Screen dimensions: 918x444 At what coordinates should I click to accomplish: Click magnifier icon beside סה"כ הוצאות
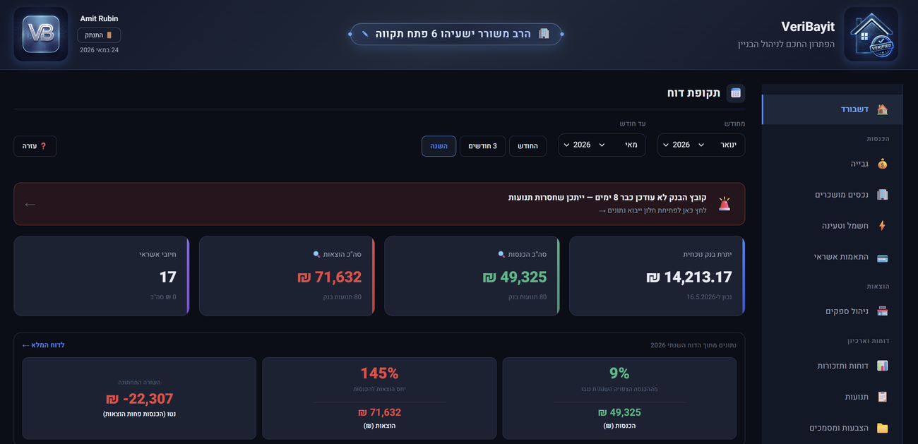[x=316, y=254]
